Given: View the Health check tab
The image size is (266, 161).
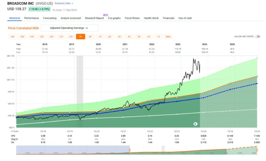Looking at the screenshot, I should click(x=151, y=18).
